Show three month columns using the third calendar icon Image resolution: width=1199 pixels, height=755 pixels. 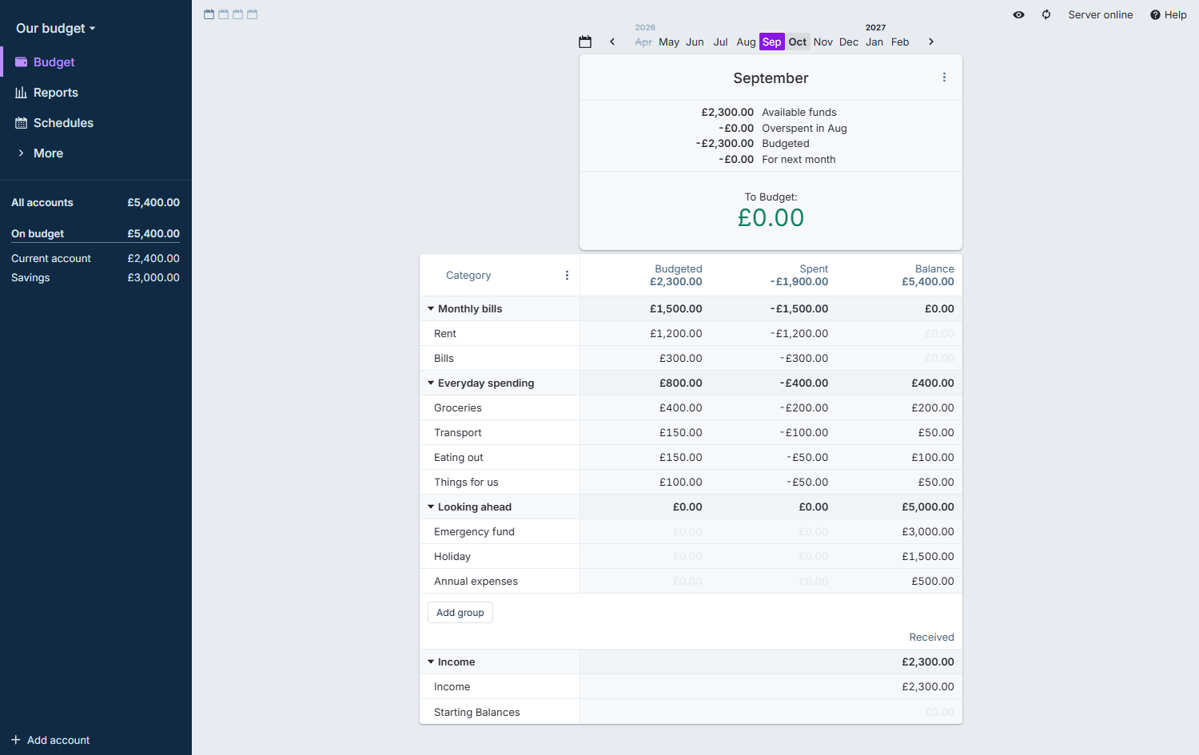[x=238, y=14]
